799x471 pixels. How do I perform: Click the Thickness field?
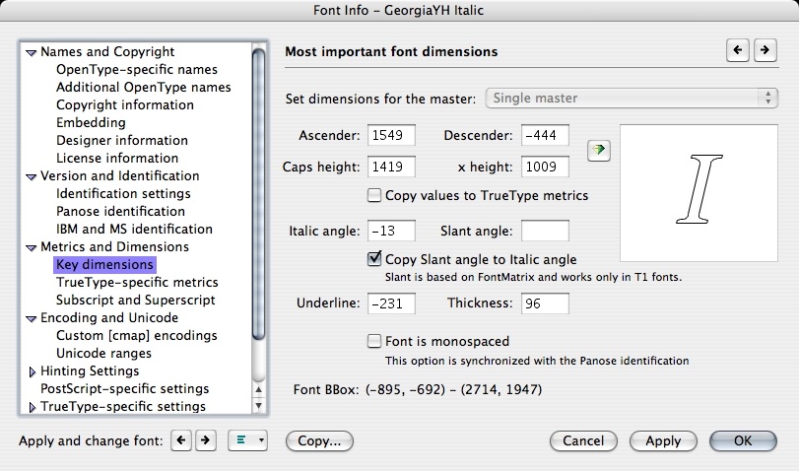tap(545, 303)
